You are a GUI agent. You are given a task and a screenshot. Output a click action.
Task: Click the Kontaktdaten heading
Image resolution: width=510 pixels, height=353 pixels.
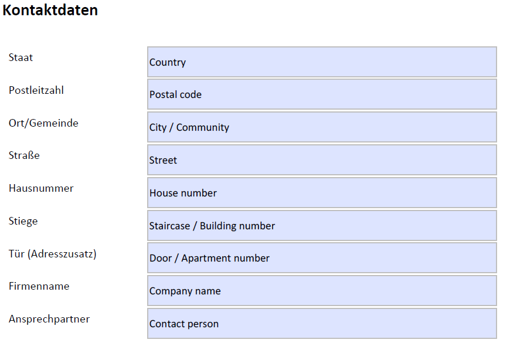coord(50,11)
